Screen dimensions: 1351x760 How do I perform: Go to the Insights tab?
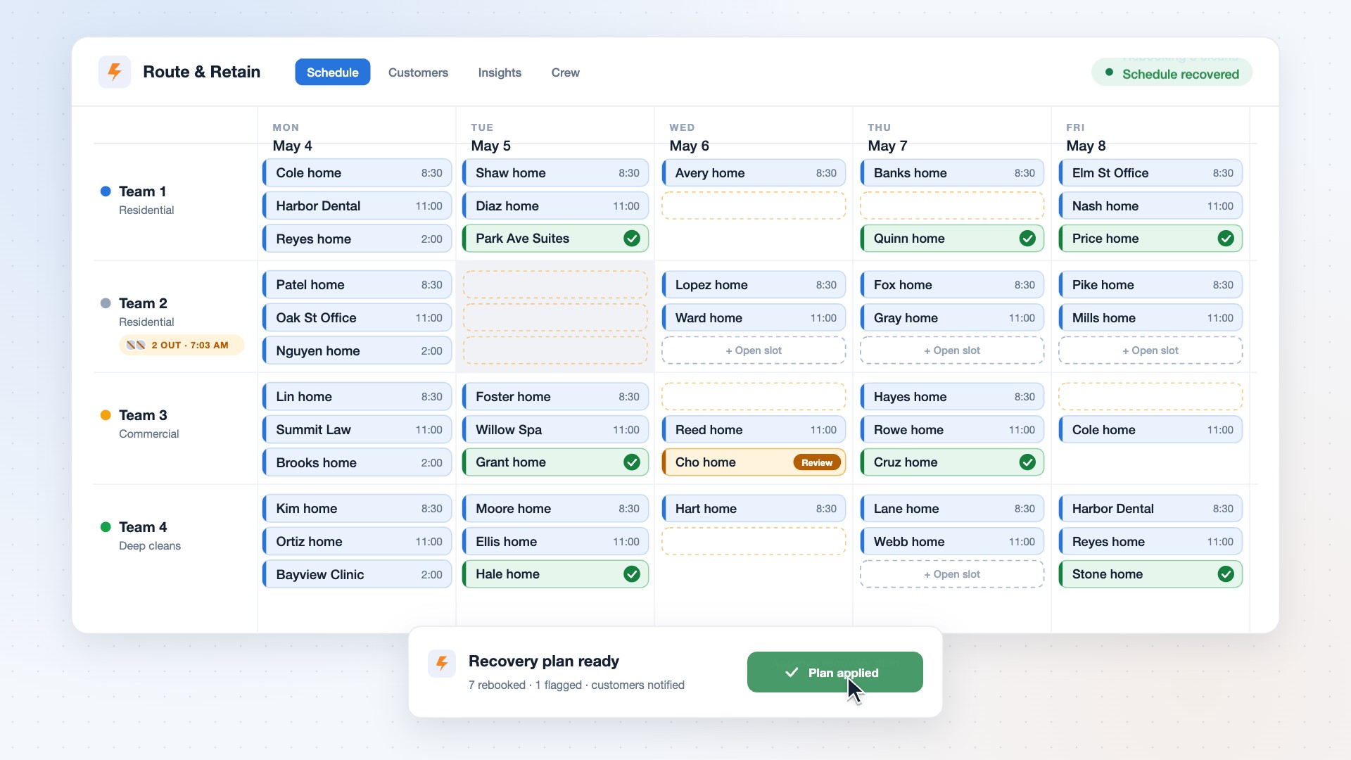pos(500,72)
